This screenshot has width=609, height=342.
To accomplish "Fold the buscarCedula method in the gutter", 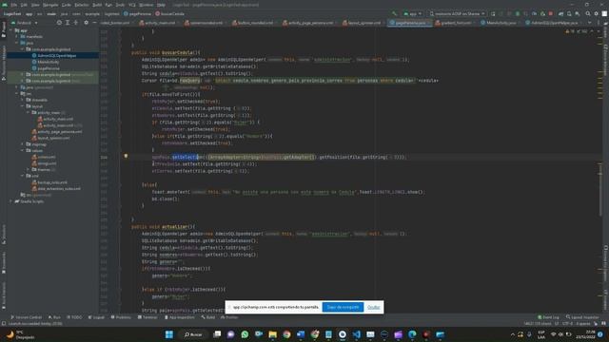I will 120,52.
